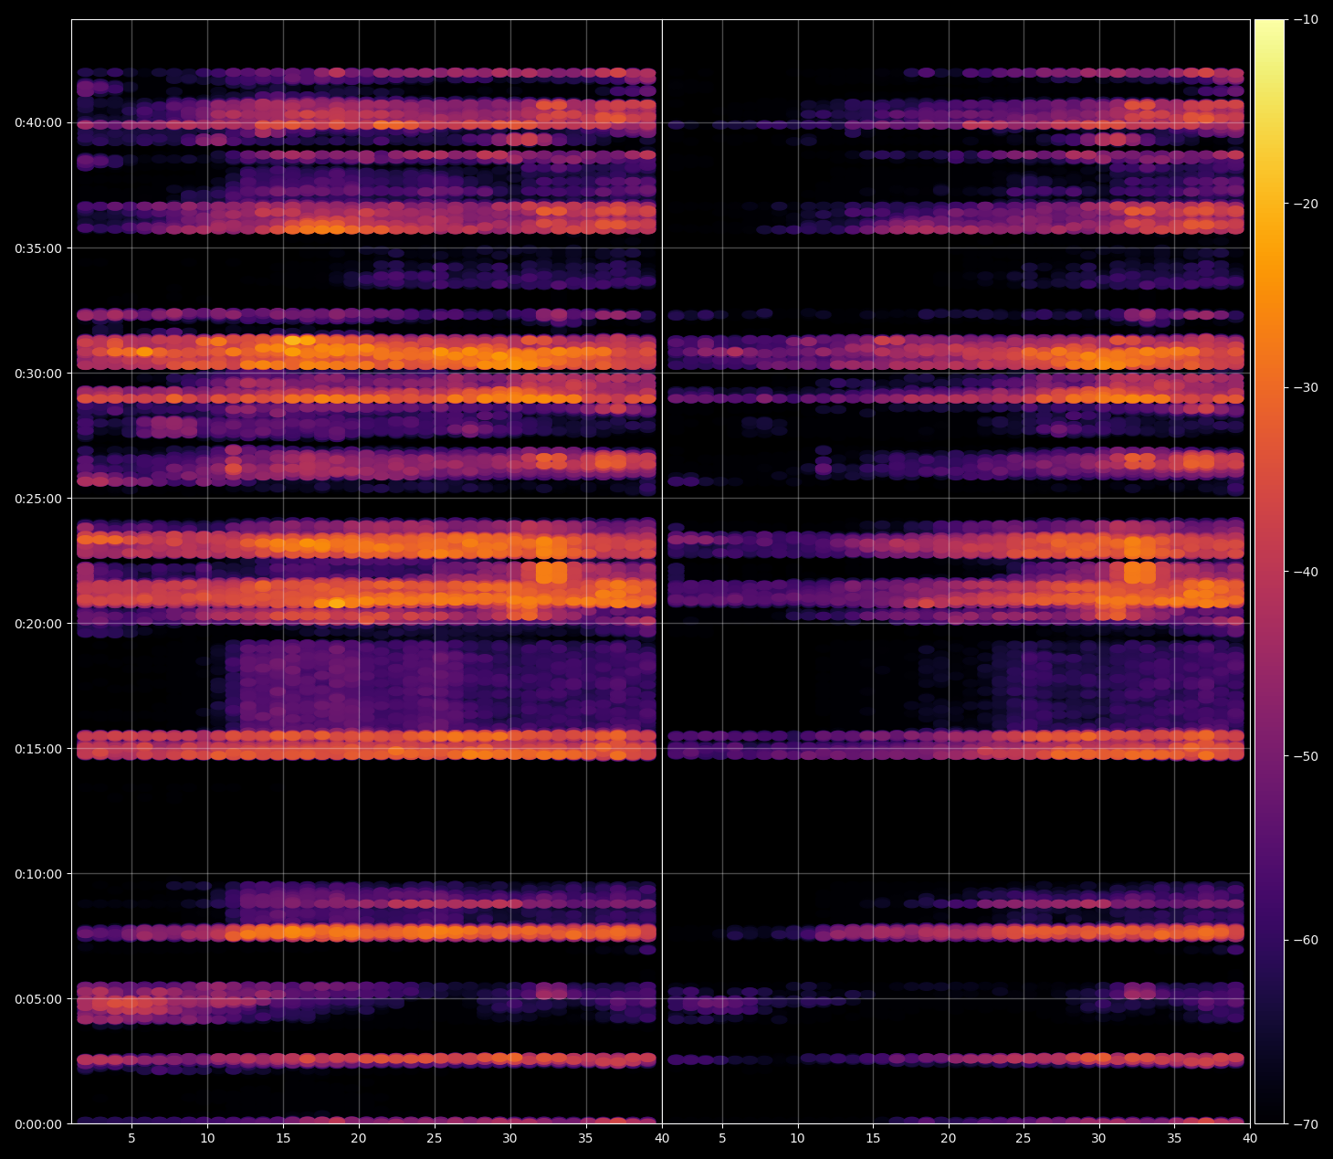The height and width of the screenshot is (1159, 1333).
Task: Click x-axis label 30 of left heatmap
Action: click(x=509, y=1138)
